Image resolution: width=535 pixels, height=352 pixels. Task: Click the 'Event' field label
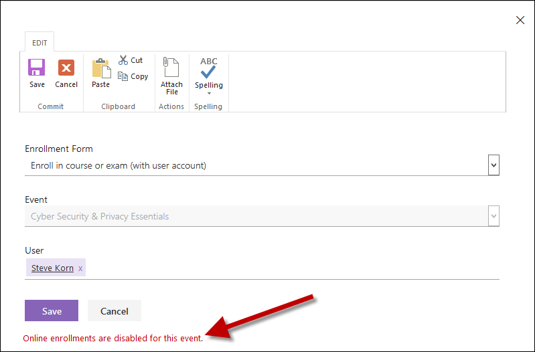(36, 199)
